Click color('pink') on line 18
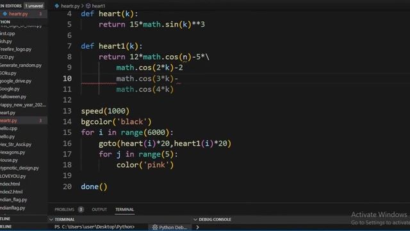This screenshot has width=410, height=231. coord(145,165)
